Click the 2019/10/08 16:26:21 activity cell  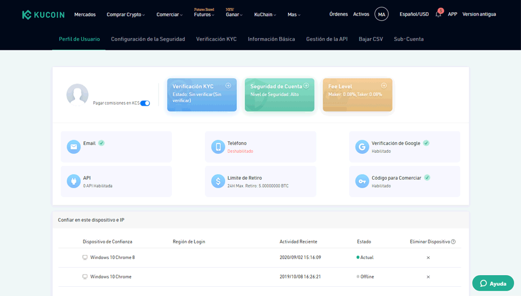pos(300,277)
